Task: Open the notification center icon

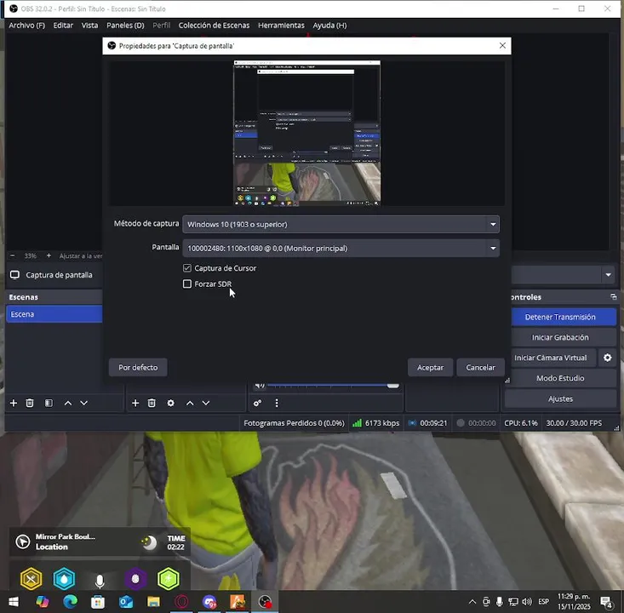Action: 606,602
